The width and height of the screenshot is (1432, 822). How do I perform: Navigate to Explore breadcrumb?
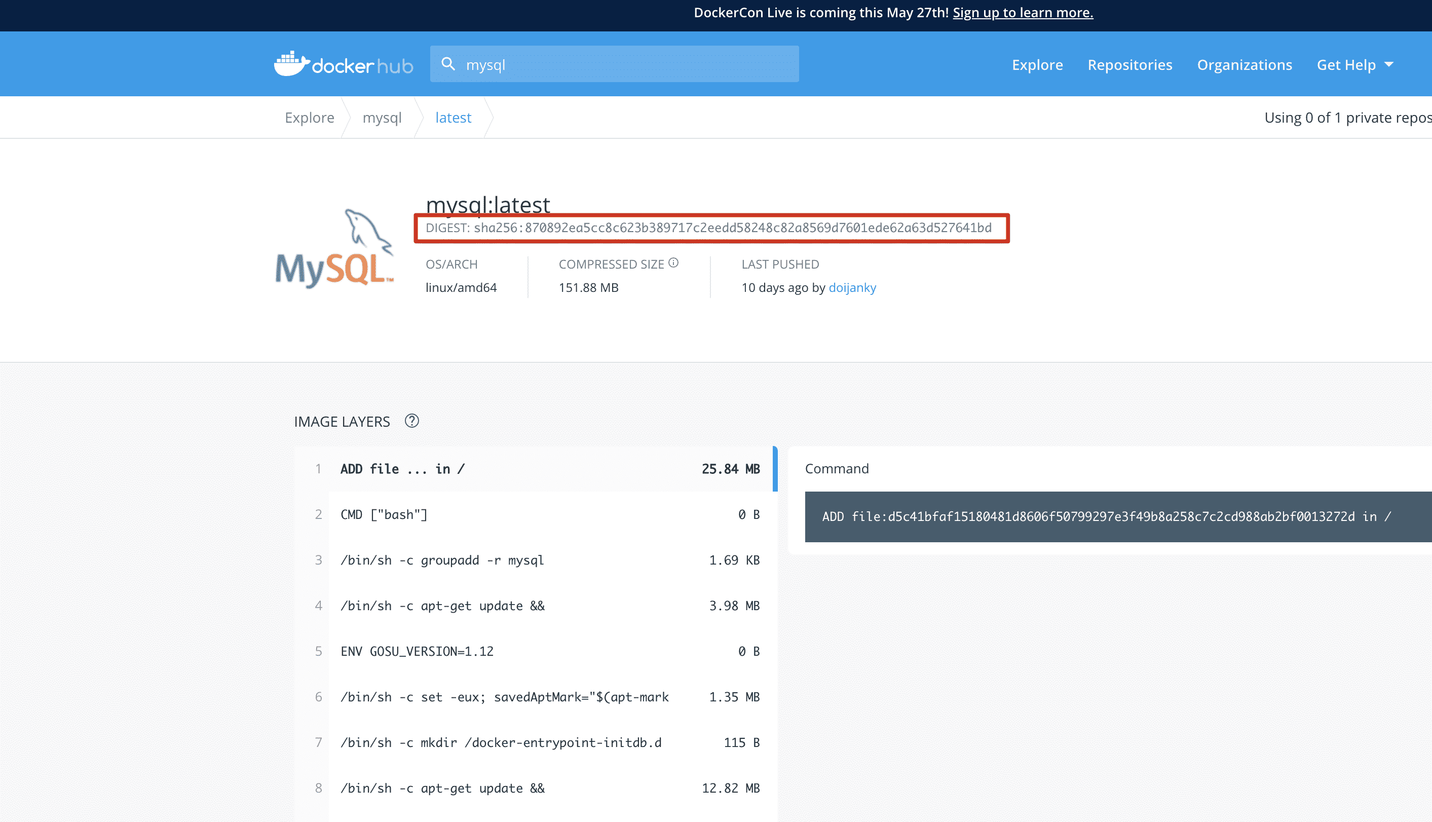click(x=309, y=118)
